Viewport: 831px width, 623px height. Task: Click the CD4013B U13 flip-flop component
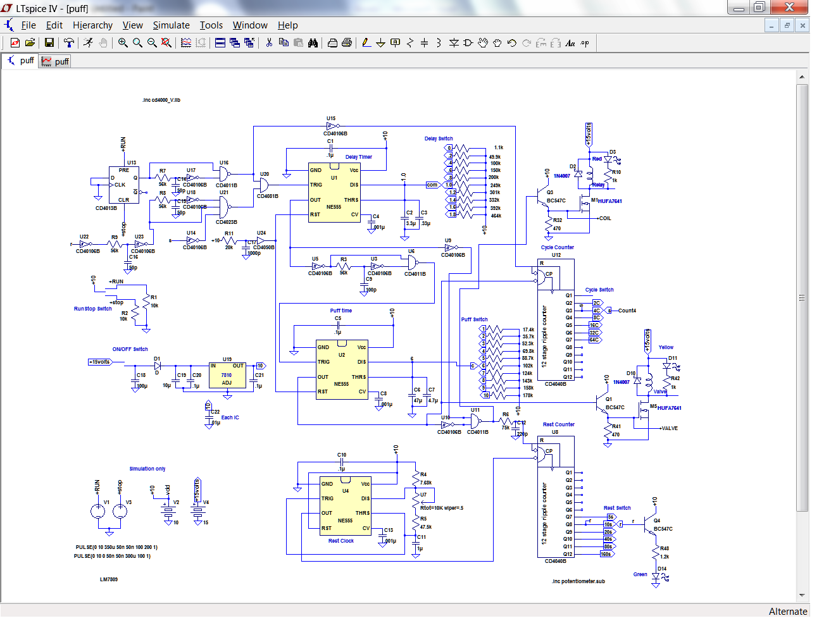(x=123, y=185)
